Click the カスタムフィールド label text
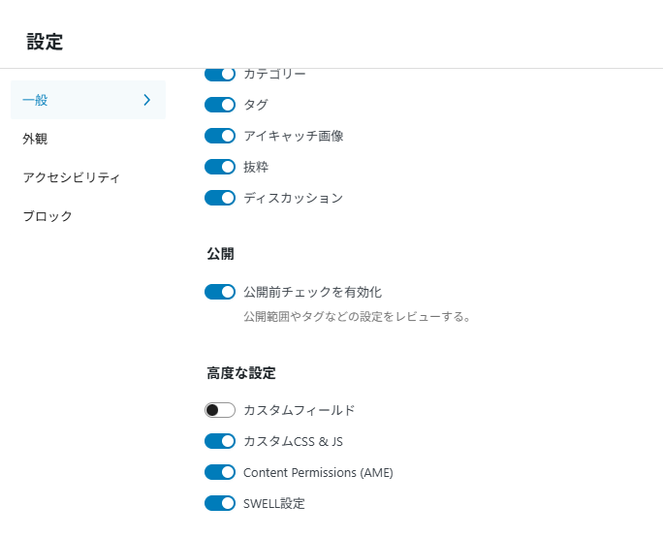This screenshot has width=663, height=538. click(299, 410)
